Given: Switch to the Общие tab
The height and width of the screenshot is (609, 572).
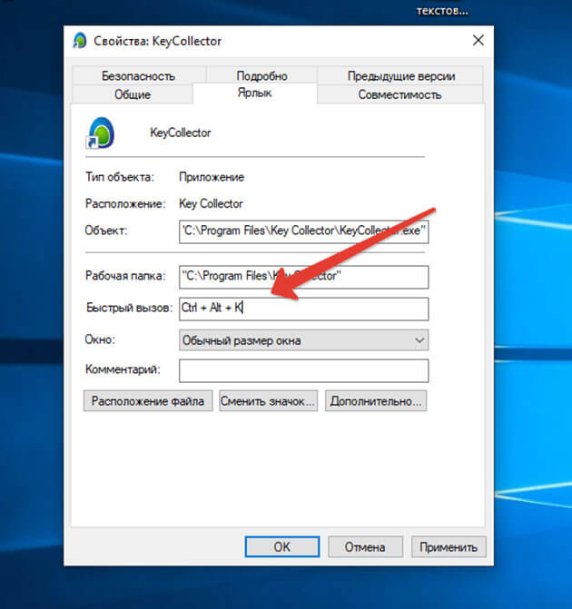Looking at the screenshot, I should (133, 94).
